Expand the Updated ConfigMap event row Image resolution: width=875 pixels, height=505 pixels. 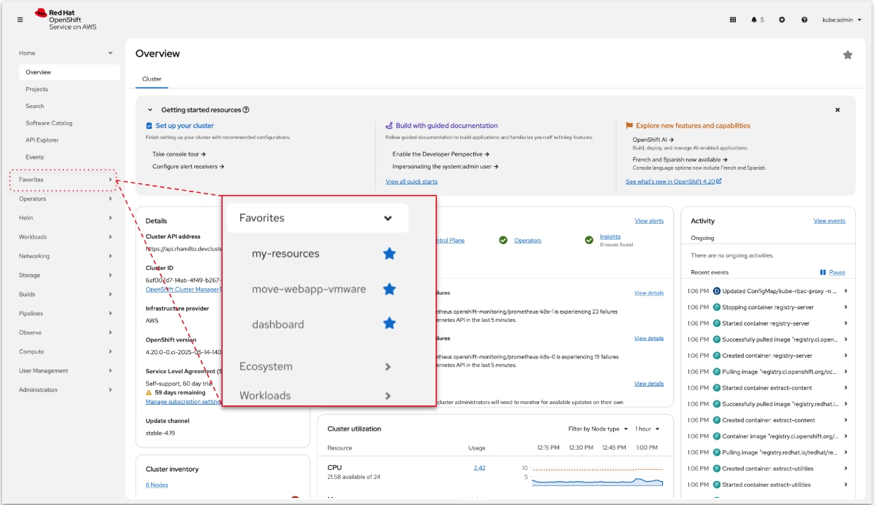click(x=846, y=291)
